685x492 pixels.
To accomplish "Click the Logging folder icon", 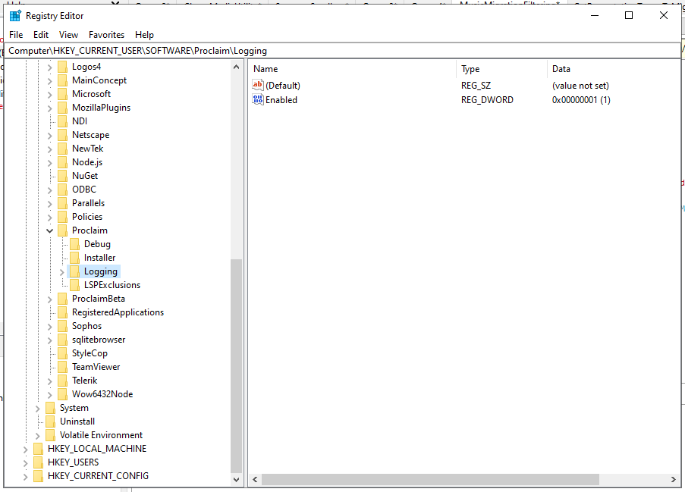I will pyautogui.click(x=74, y=271).
